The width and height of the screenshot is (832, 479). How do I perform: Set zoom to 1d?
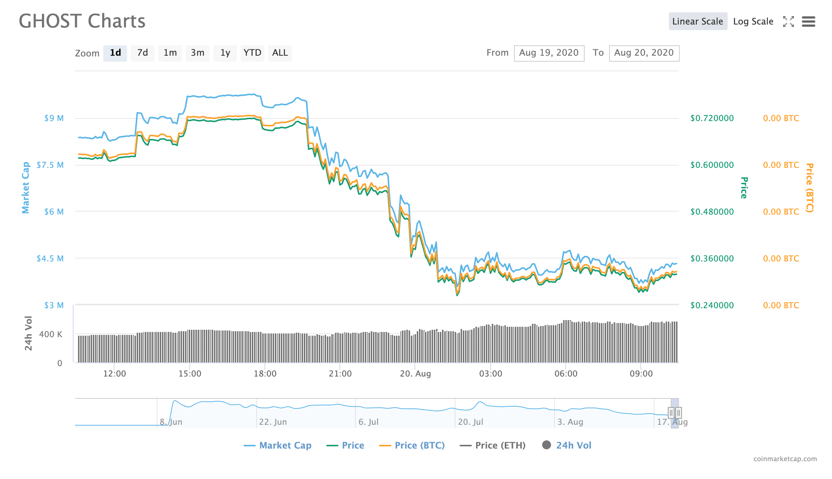115,53
